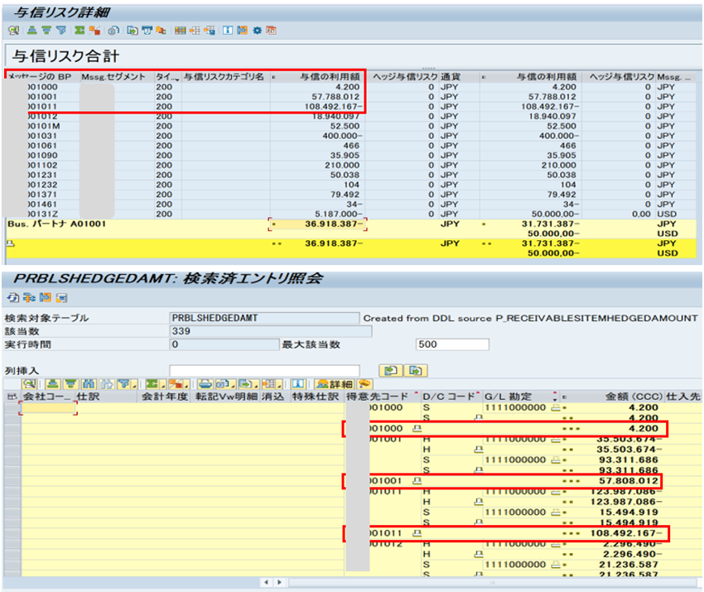The height and width of the screenshot is (592, 704).
Task: Click the select layout icon in the upper toolbar
Action: pos(195,31)
